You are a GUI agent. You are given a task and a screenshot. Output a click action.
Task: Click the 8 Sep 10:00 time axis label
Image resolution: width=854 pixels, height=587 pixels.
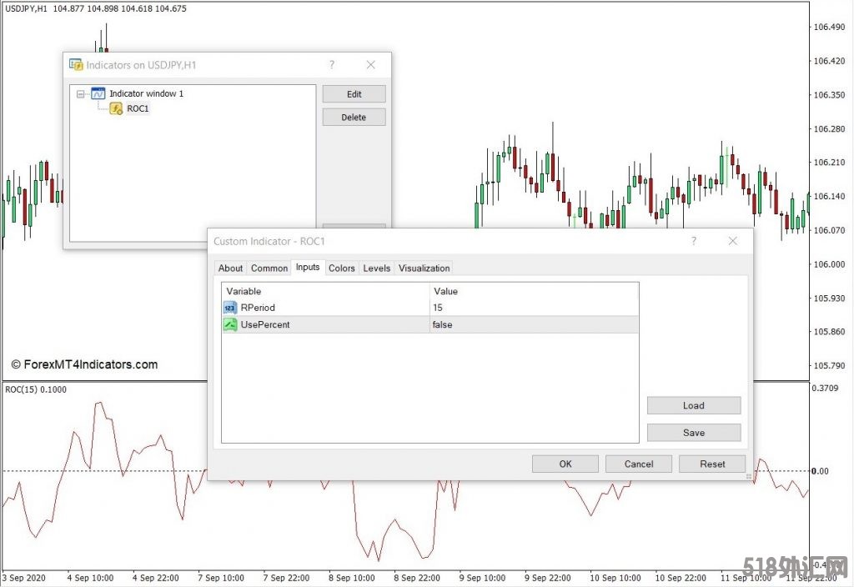point(352,578)
